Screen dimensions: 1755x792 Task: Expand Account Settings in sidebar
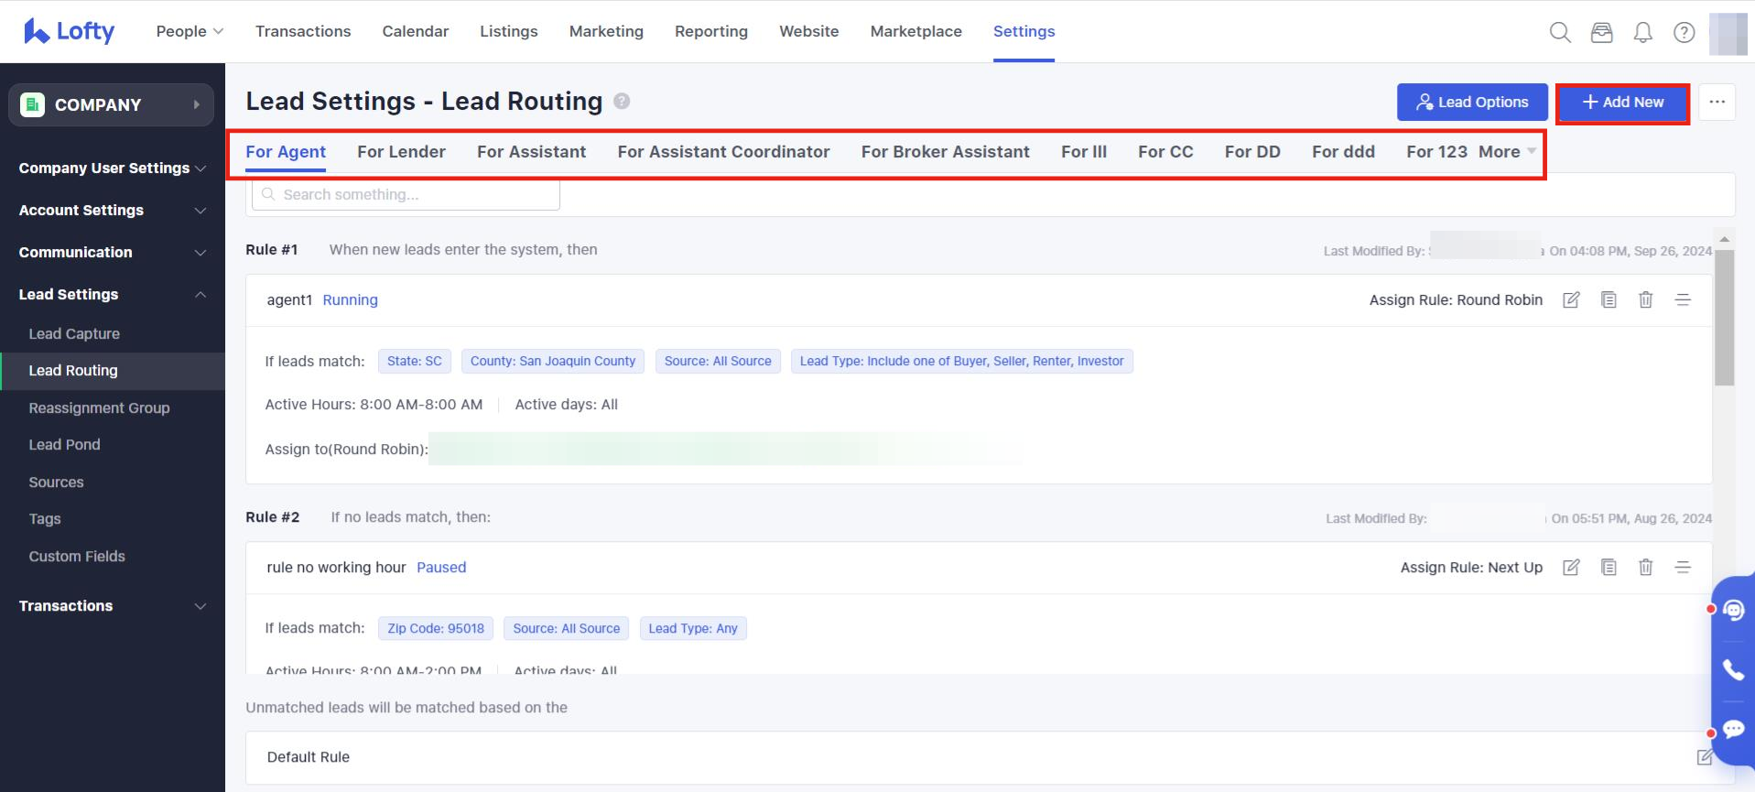click(113, 211)
